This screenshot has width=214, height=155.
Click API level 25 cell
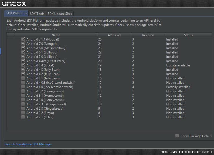(x=100, y=39)
